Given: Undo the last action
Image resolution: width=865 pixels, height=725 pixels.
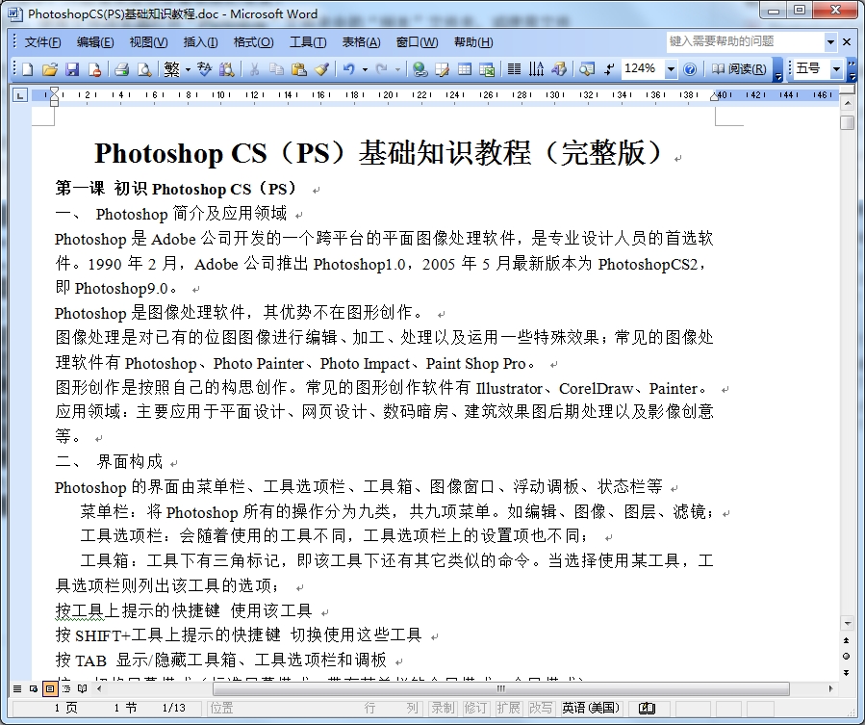Looking at the screenshot, I should [x=348, y=69].
